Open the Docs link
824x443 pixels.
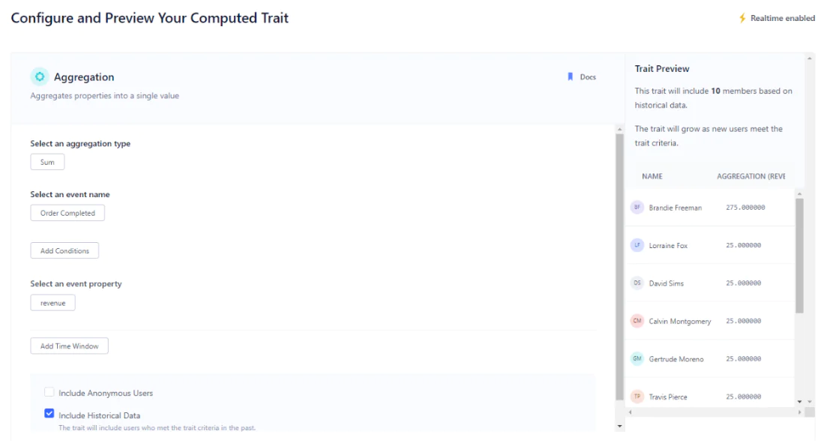pos(588,77)
